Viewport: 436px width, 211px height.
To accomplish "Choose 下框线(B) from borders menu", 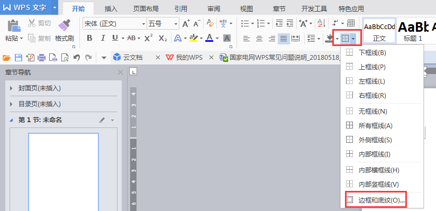I will [382, 52].
